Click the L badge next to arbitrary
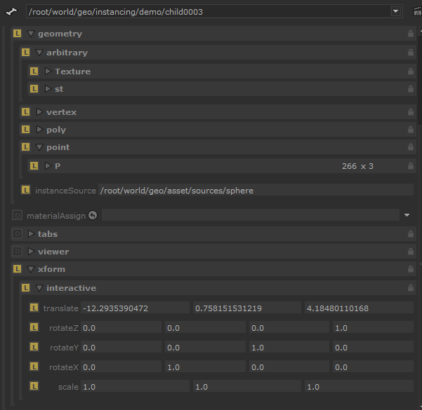The height and width of the screenshot is (410, 422). [x=25, y=53]
